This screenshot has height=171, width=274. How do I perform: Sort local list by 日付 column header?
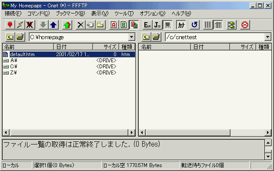[x=73, y=47]
